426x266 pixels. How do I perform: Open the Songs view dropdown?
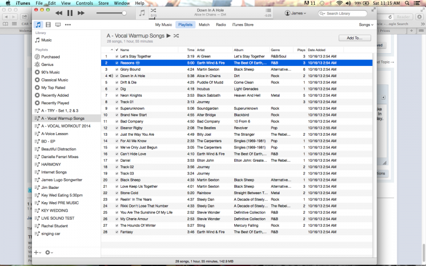(366, 24)
